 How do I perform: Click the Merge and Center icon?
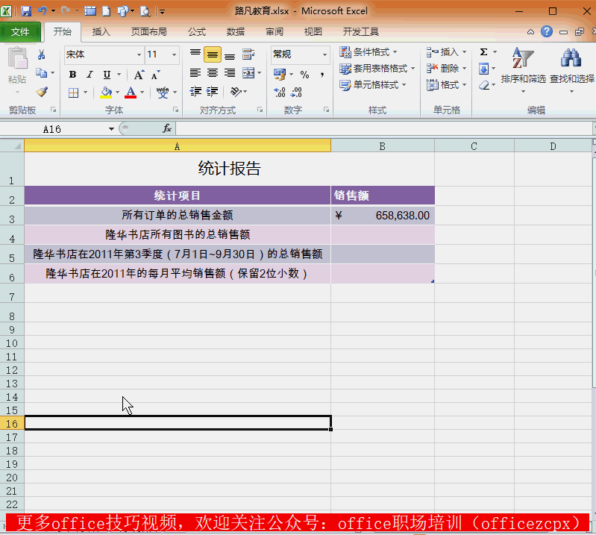pyautogui.click(x=248, y=73)
